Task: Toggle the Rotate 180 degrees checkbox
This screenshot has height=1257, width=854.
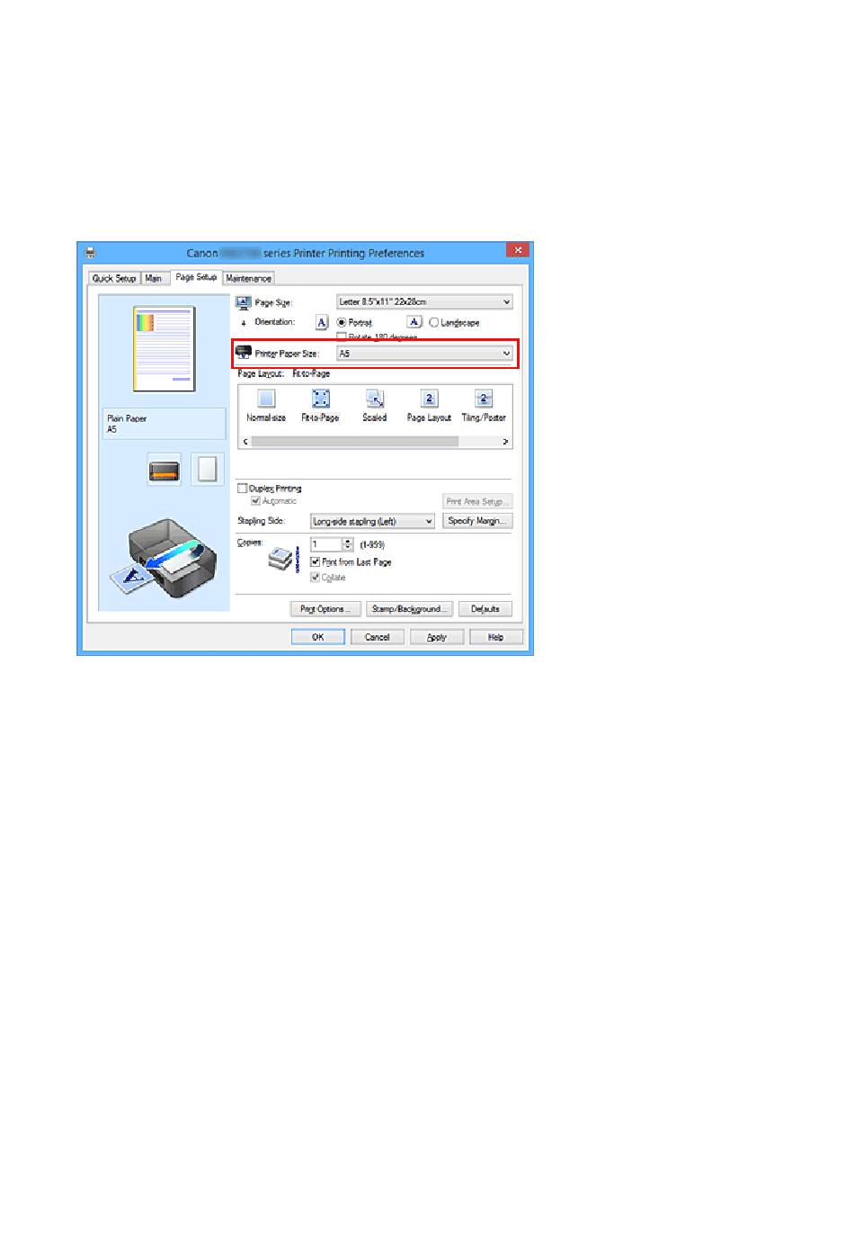Action: point(342,337)
